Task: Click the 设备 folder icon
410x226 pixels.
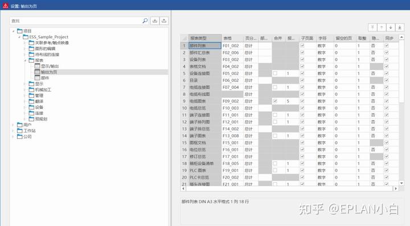Action: point(31,107)
